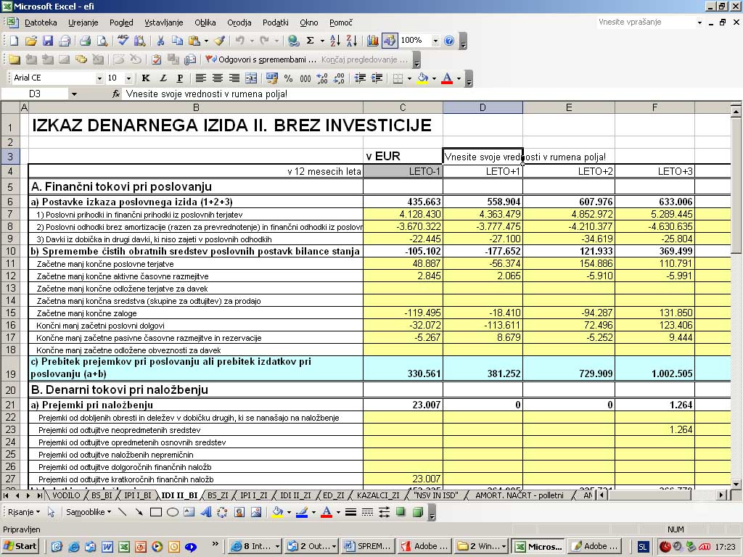Image resolution: width=743 pixels, height=557 pixels.
Task: Click the Format Painter brush icon
Action: 219,41
